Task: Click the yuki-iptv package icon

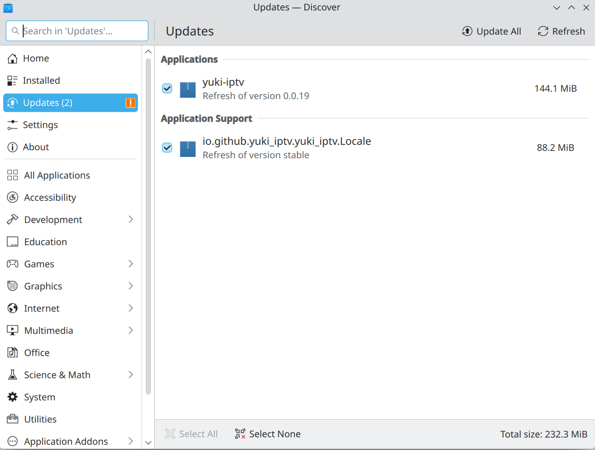Action: (x=188, y=90)
